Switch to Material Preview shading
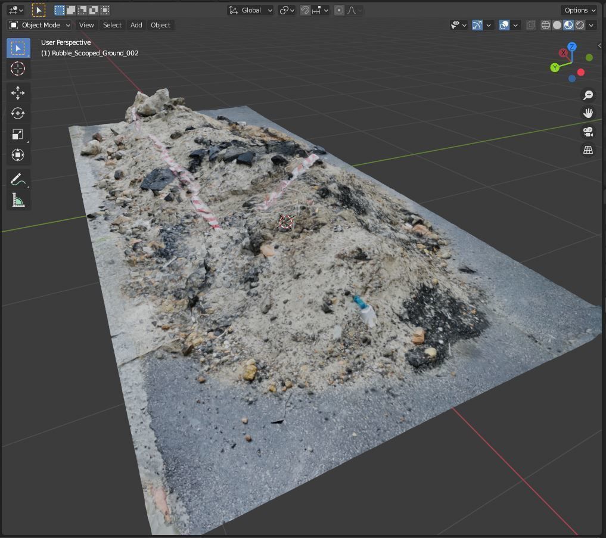The image size is (606, 538). click(568, 25)
